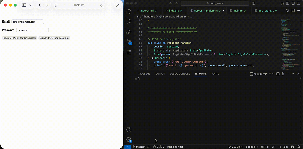Split the terminal pane

(x=278, y=74)
